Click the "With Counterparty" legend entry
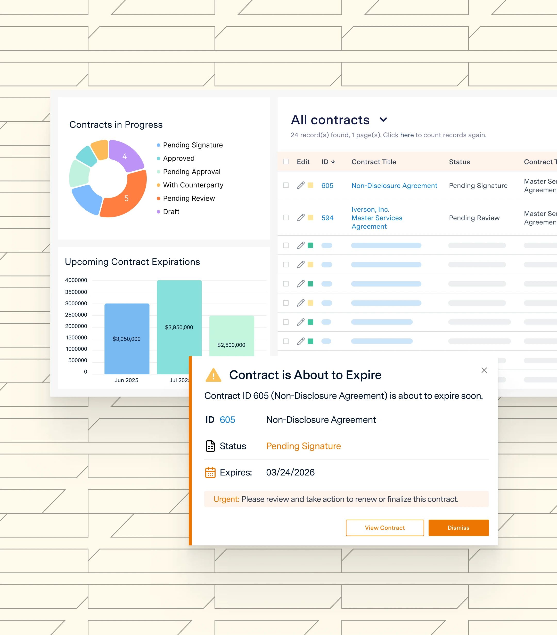557x635 pixels. click(190, 185)
